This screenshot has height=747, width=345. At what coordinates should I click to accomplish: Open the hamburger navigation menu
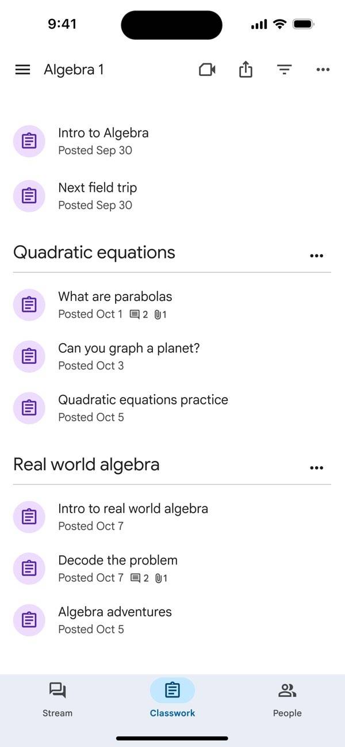(x=22, y=70)
